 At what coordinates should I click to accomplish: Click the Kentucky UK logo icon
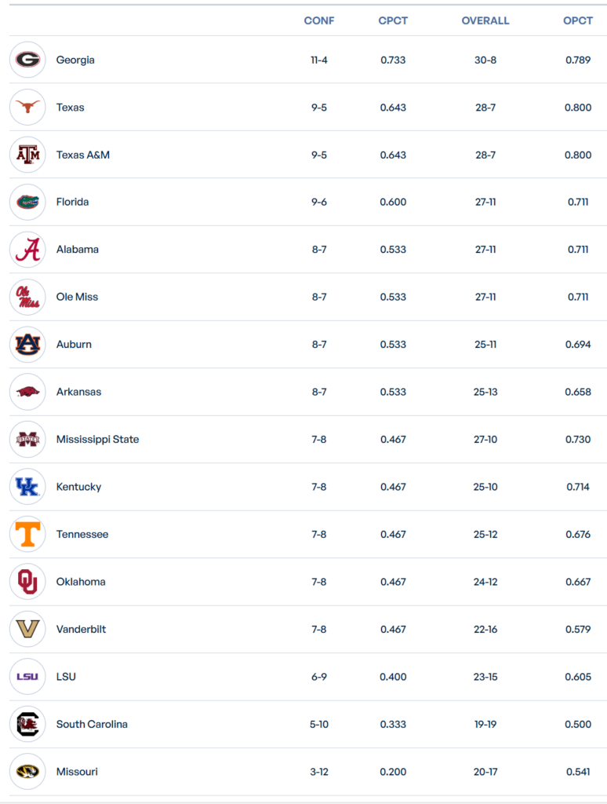coord(27,487)
